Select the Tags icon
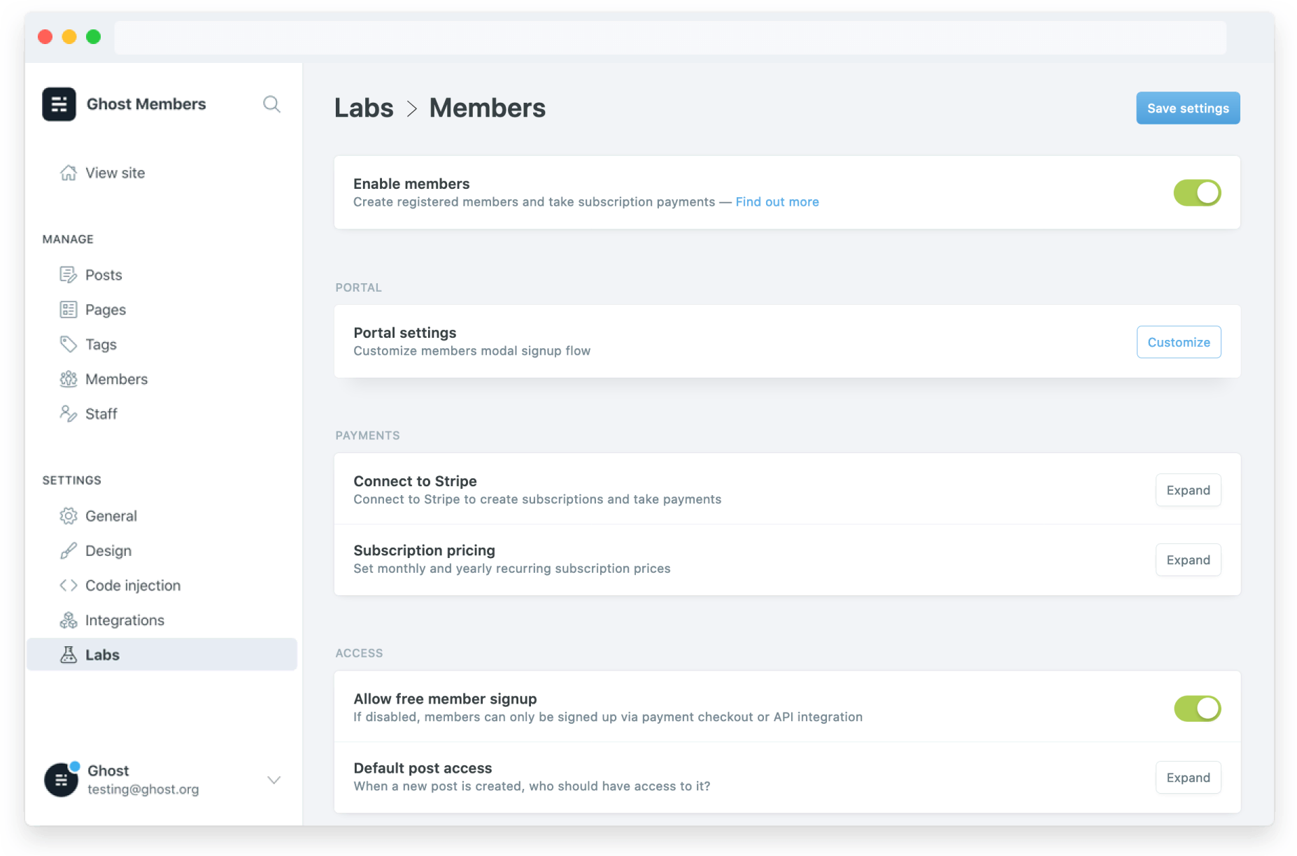1297x856 pixels. click(69, 344)
